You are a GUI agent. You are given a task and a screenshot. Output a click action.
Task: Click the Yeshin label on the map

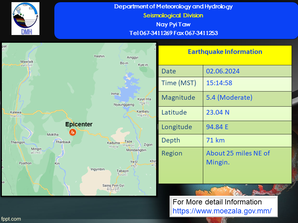point(99,56)
